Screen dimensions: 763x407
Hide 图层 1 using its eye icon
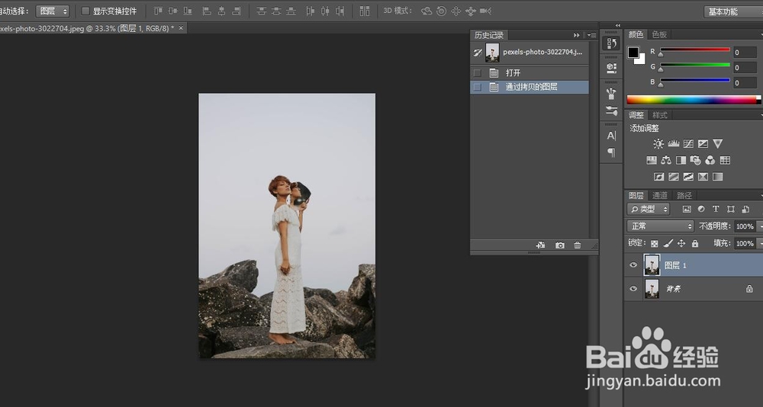click(x=633, y=265)
